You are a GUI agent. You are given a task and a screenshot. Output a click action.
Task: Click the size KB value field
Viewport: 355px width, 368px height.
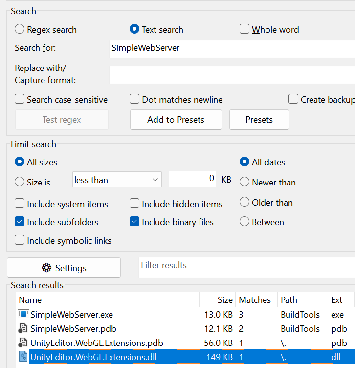192,179
